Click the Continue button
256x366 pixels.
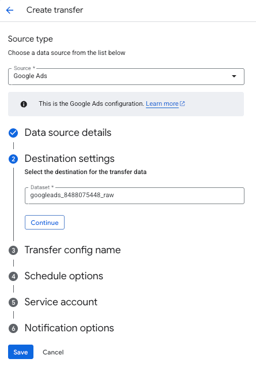pyautogui.click(x=44, y=223)
